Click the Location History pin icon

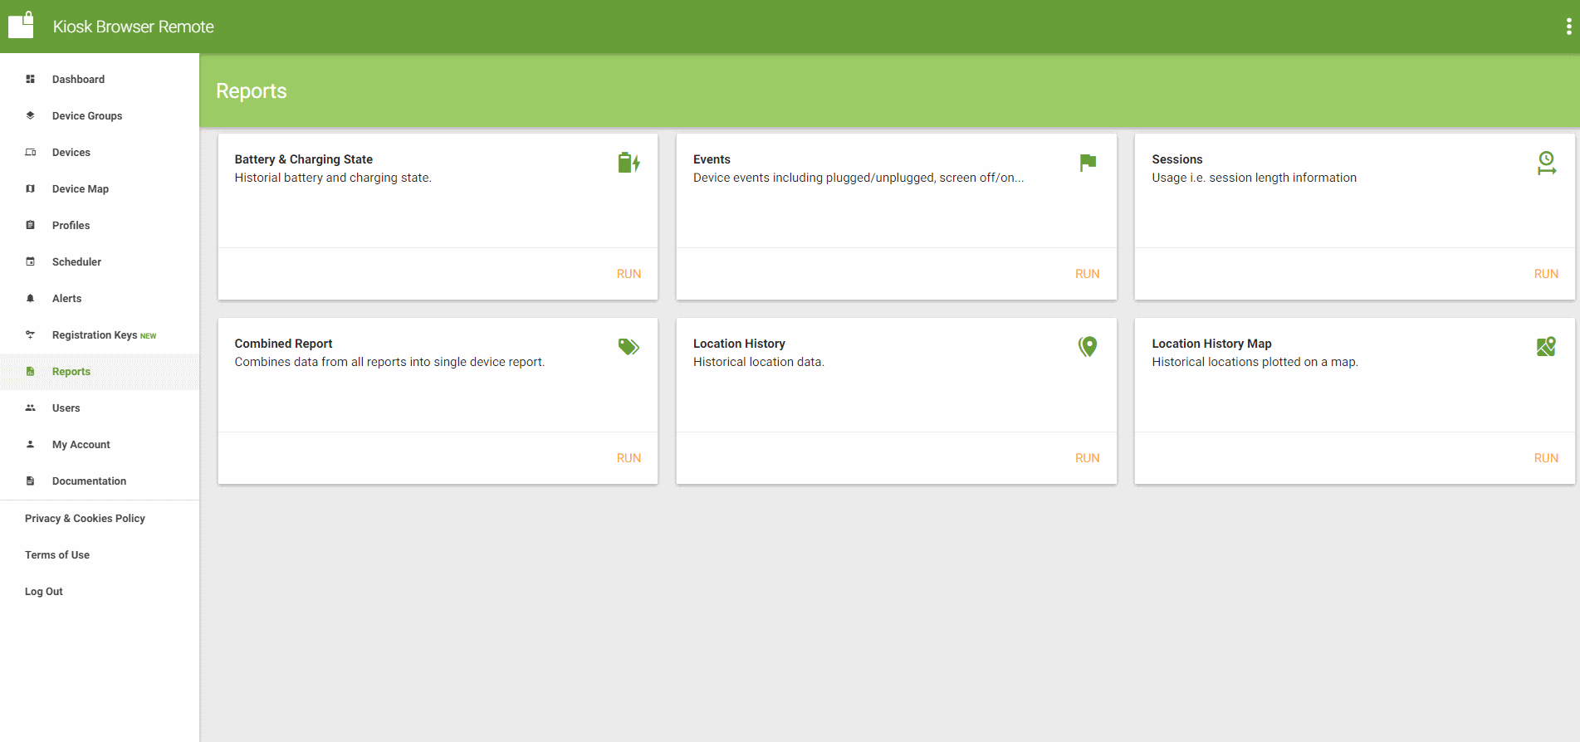(x=1088, y=347)
